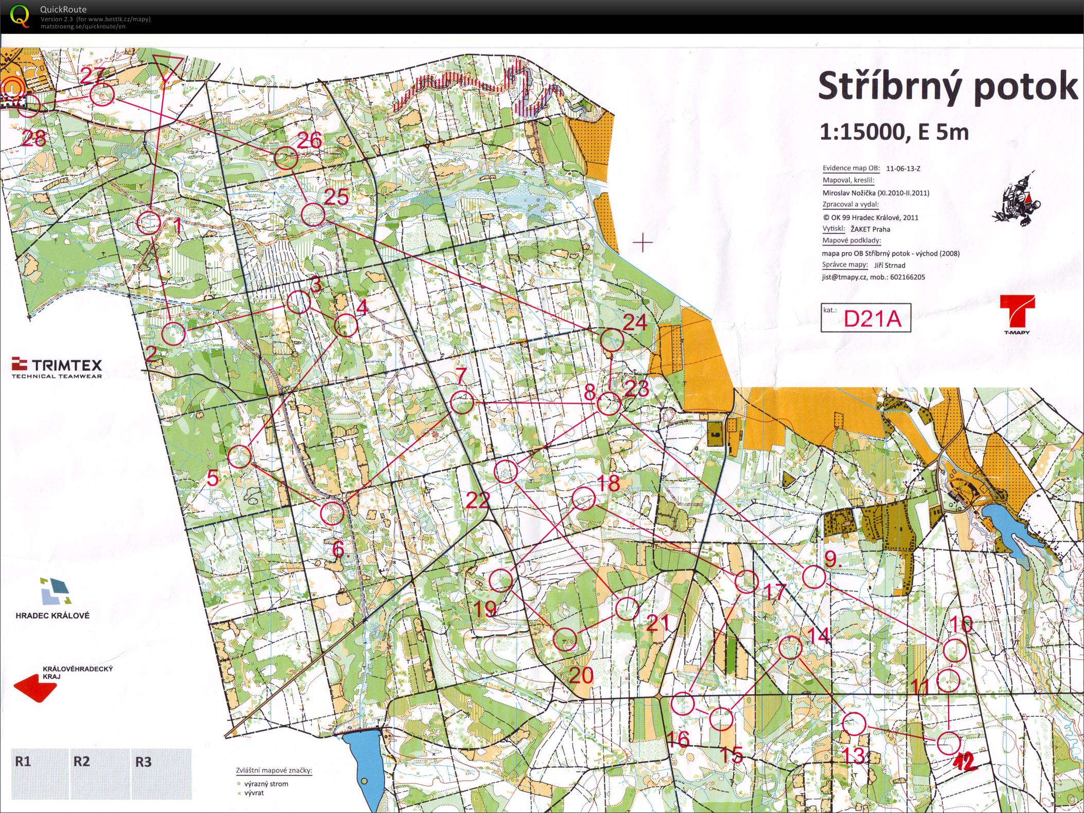
Task: Click the Hradec Králové city logo
Action: point(52,598)
